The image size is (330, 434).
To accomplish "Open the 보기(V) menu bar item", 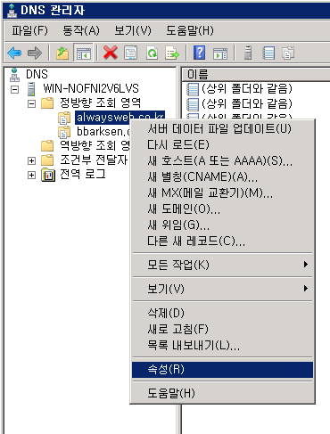I will 133,30.
